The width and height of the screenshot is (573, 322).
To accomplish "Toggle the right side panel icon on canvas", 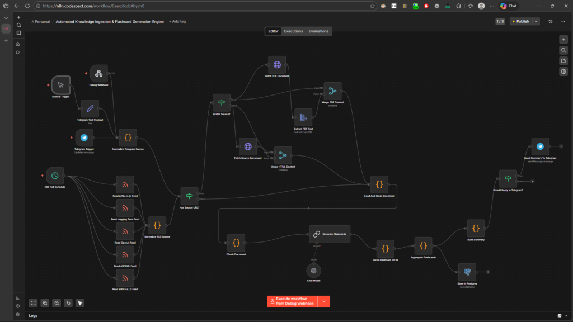I will click(x=563, y=72).
